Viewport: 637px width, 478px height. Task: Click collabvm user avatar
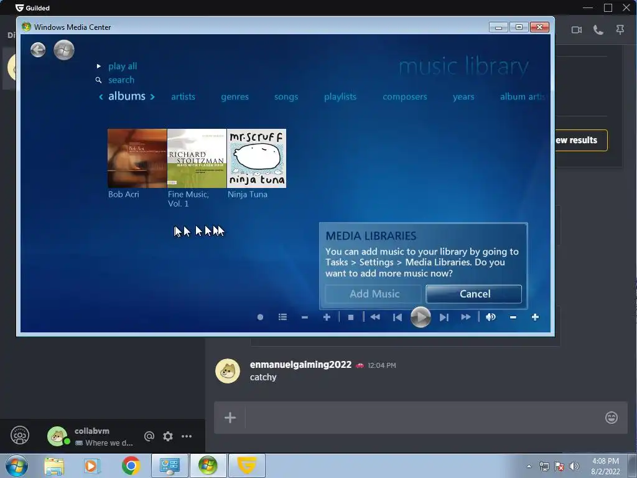(57, 436)
